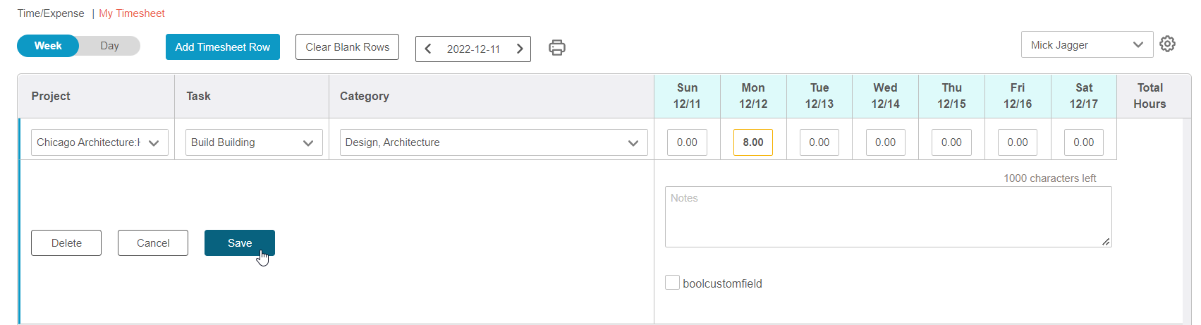Click Add Timesheet Row button
Screen dimensions: 1201x325
coord(223,47)
